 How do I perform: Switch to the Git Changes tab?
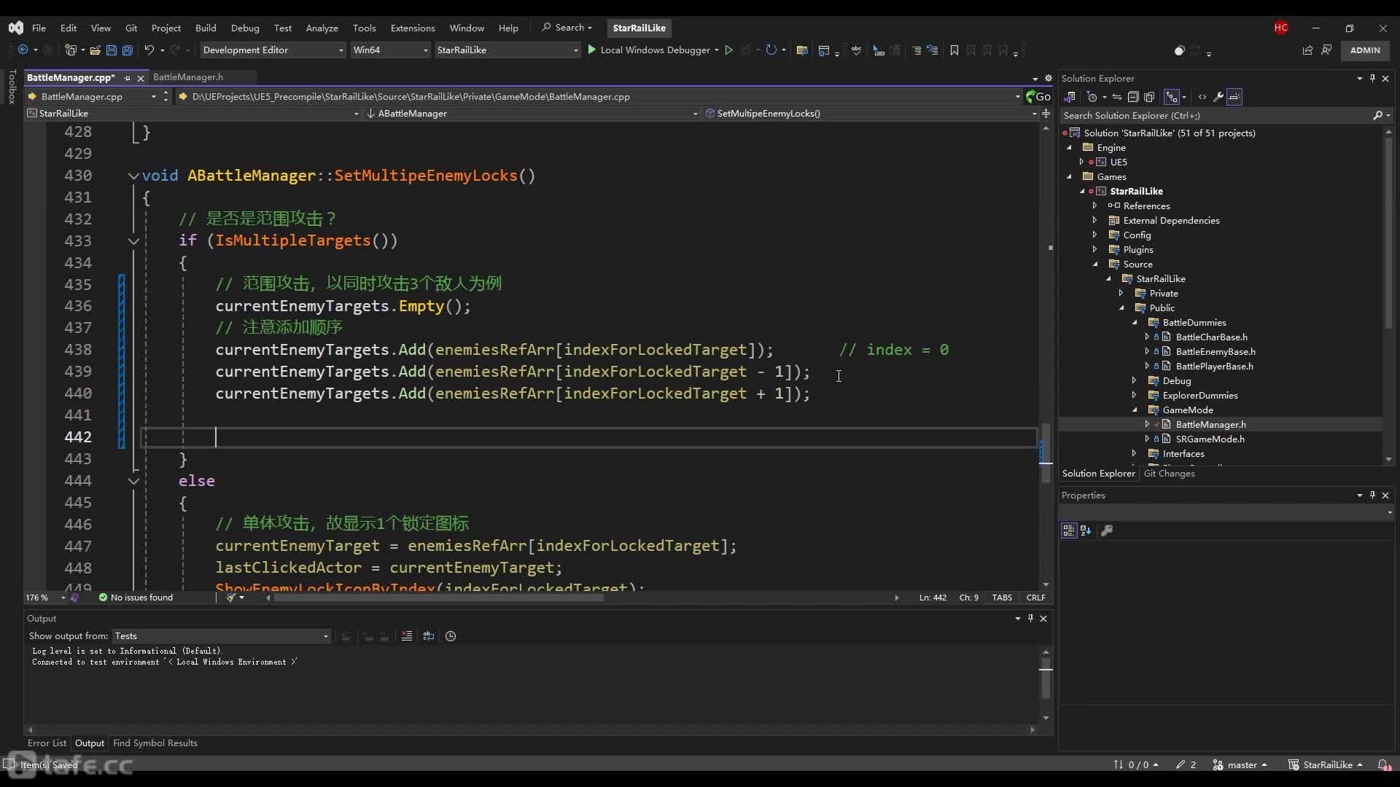(1169, 474)
